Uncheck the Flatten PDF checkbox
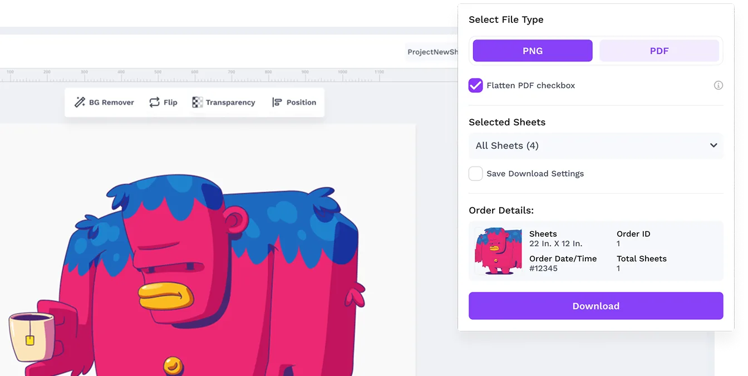 [x=475, y=85]
